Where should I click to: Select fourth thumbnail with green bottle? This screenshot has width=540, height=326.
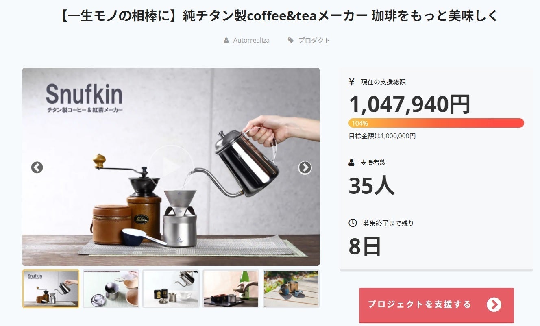pos(231,289)
